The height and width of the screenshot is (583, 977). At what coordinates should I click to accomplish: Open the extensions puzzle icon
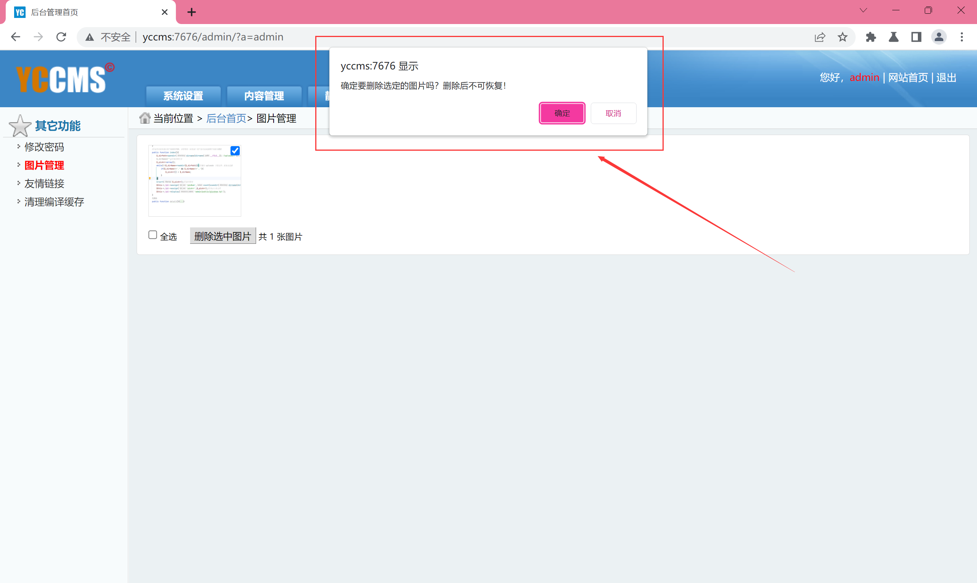coord(871,37)
